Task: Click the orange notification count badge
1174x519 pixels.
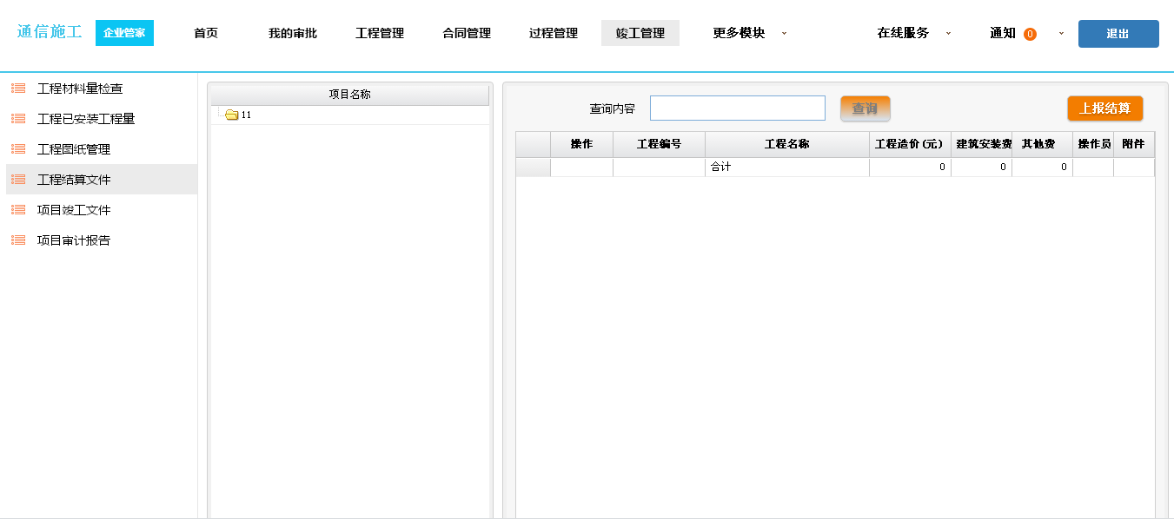Action: [x=1030, y=34]
